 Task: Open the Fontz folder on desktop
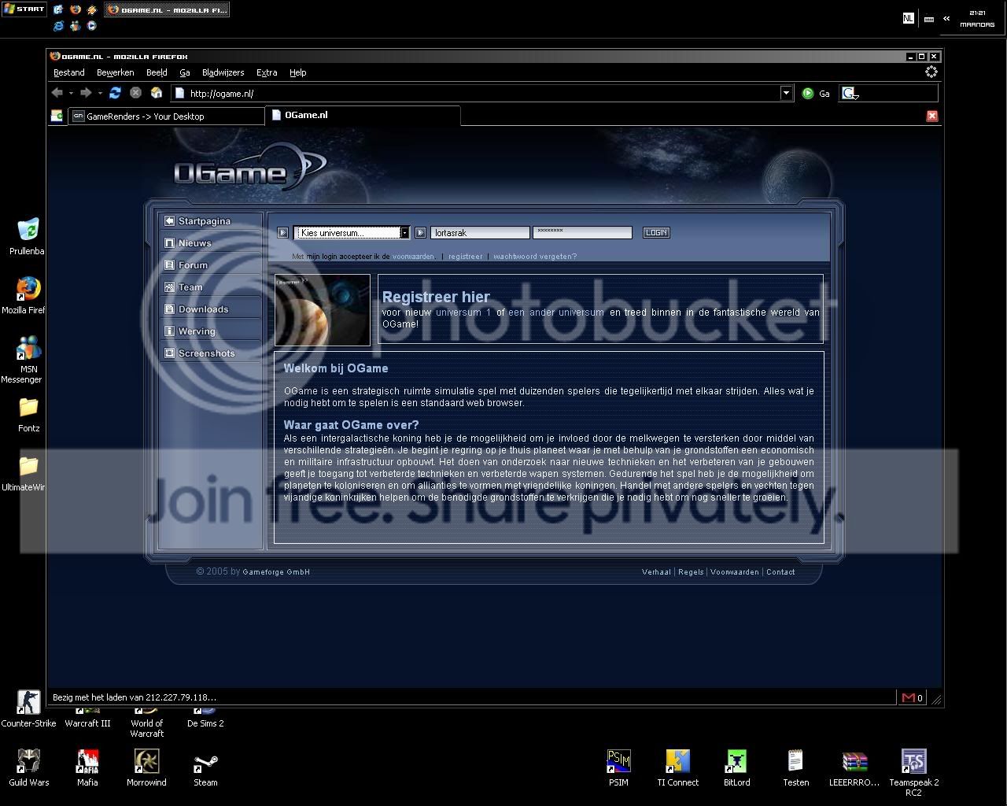coord(28,416)
